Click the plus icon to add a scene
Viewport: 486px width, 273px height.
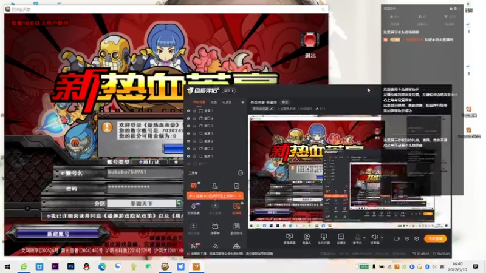242,102
